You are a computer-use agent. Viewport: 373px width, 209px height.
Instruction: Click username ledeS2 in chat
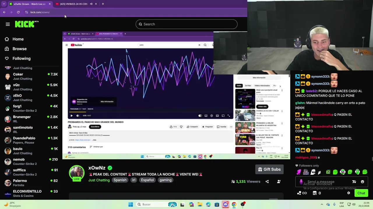[311, 91]
